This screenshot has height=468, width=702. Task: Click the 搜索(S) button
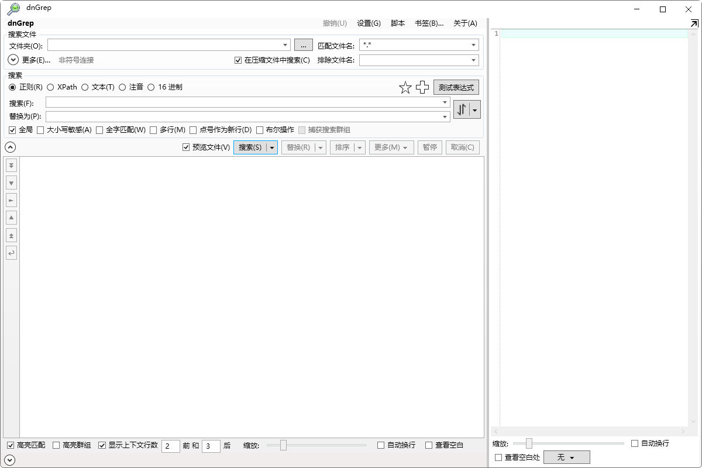coord(250,147)
